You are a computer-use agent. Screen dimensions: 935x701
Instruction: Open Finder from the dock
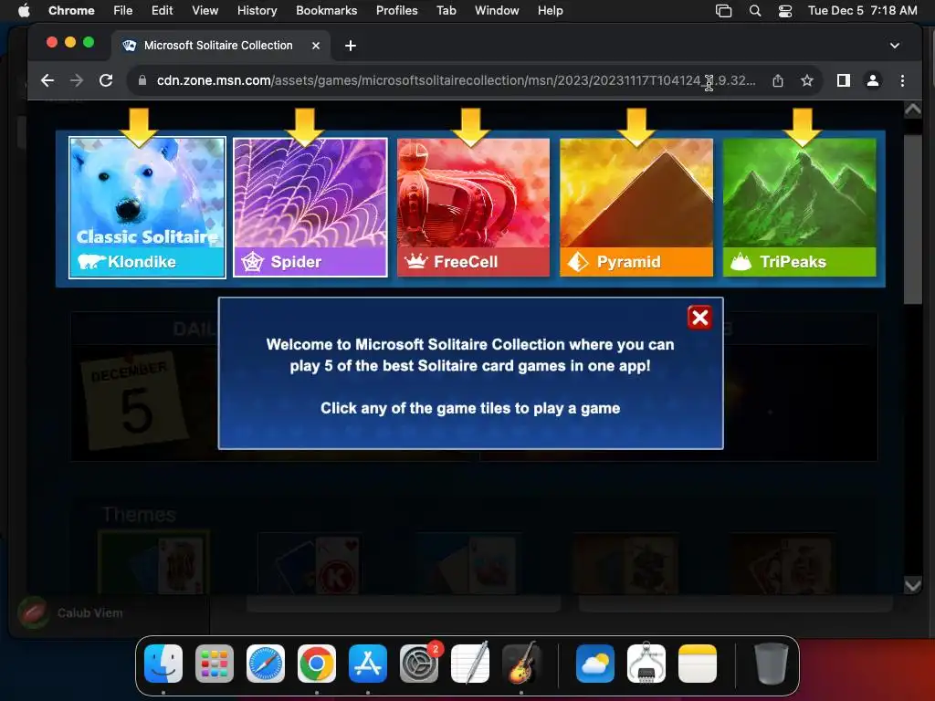click(x=163, y=664)
